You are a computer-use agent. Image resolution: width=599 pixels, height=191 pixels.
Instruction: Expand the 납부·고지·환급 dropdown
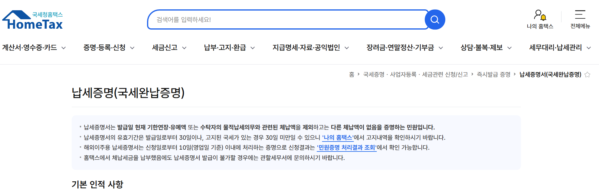tap(253, 48)
